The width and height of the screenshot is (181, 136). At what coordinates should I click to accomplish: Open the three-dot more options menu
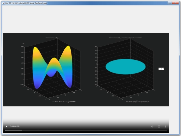[166, 127]
